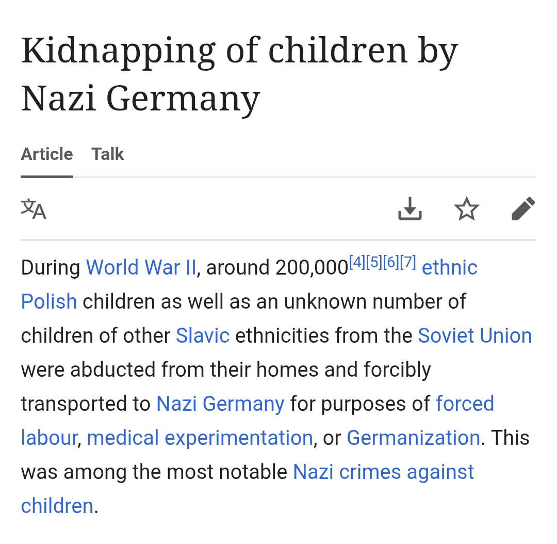The image size is (557, 544).
Task: Visit the Soviet Union link
Action: (x=474, y=335)
